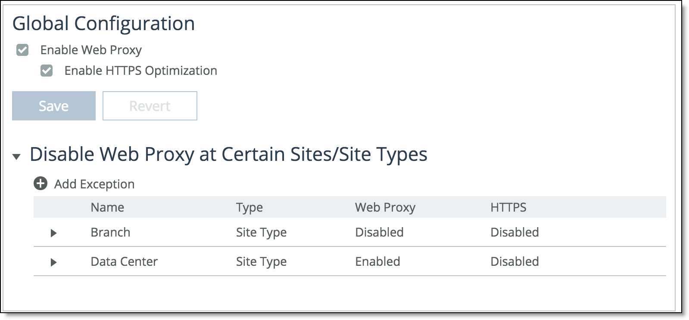Click the plus icon for Add Exception
This screenshot has width=689, height=320.
[x=41, y=184]
